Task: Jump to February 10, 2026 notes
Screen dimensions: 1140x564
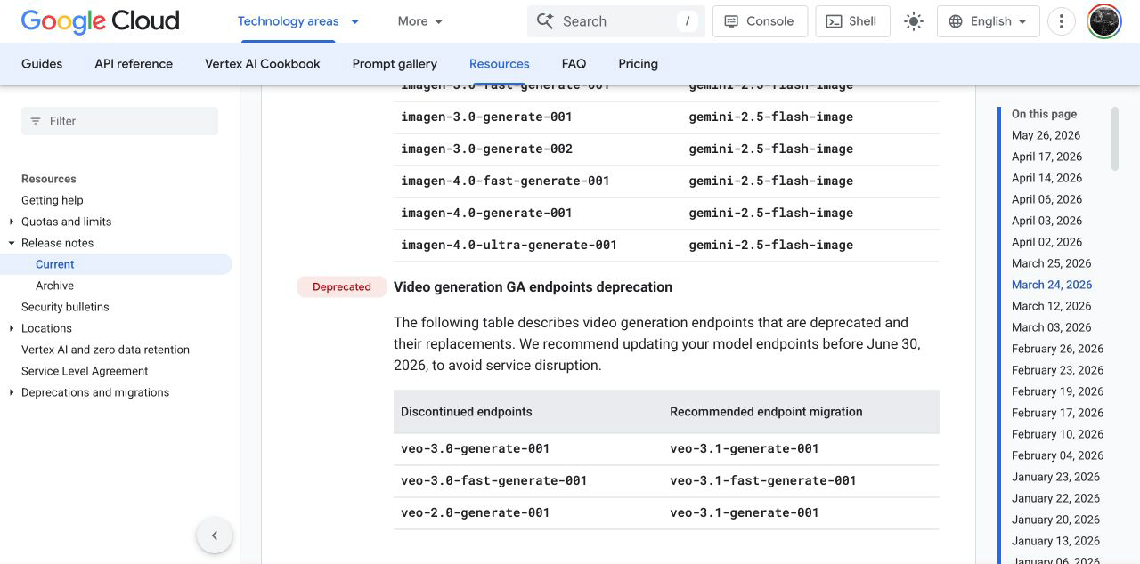Action: point(1058,434)
